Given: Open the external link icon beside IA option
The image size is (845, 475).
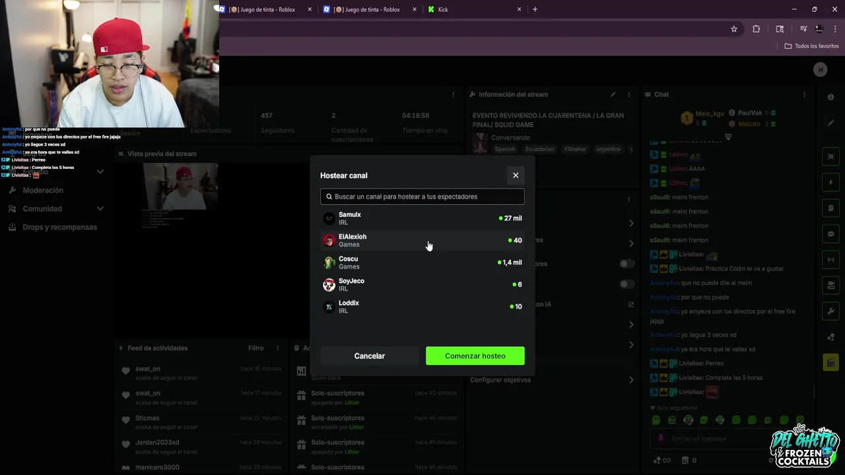Looking at the screenshot, I should (631, 305).
